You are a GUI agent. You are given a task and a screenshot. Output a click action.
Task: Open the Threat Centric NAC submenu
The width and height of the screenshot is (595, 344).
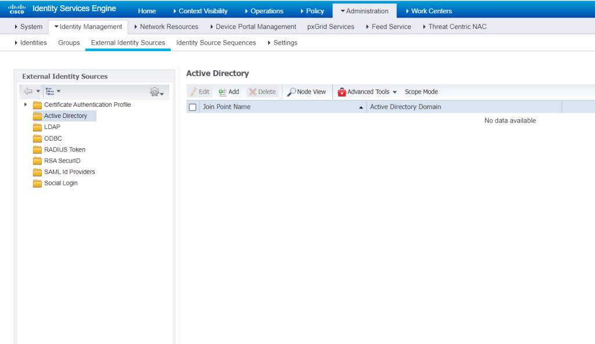(x=454, y=27)
